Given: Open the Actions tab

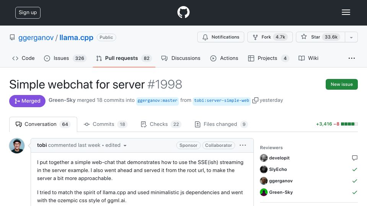Looking at the screenshot, I should (224, 58).
